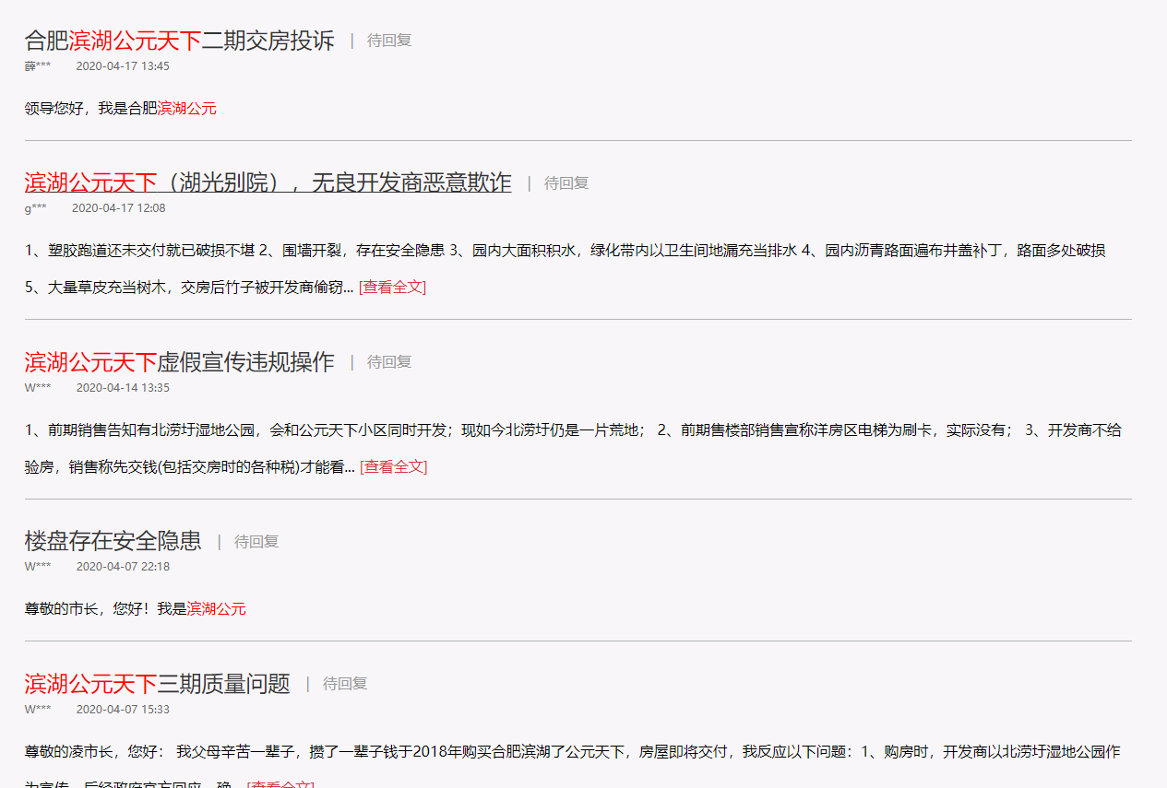Viewport: 1167px width, 788px height.
Task: Click the red 滨湖公元天下 in the bottom post title
Action: tap(90, 684)
